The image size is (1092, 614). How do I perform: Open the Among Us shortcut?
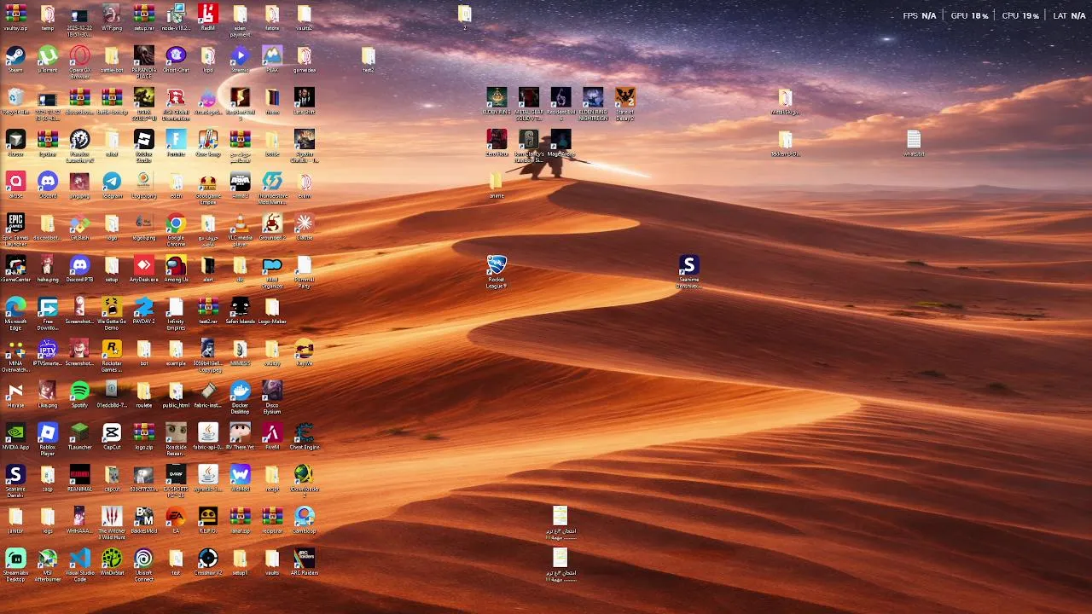click(176, 268)
